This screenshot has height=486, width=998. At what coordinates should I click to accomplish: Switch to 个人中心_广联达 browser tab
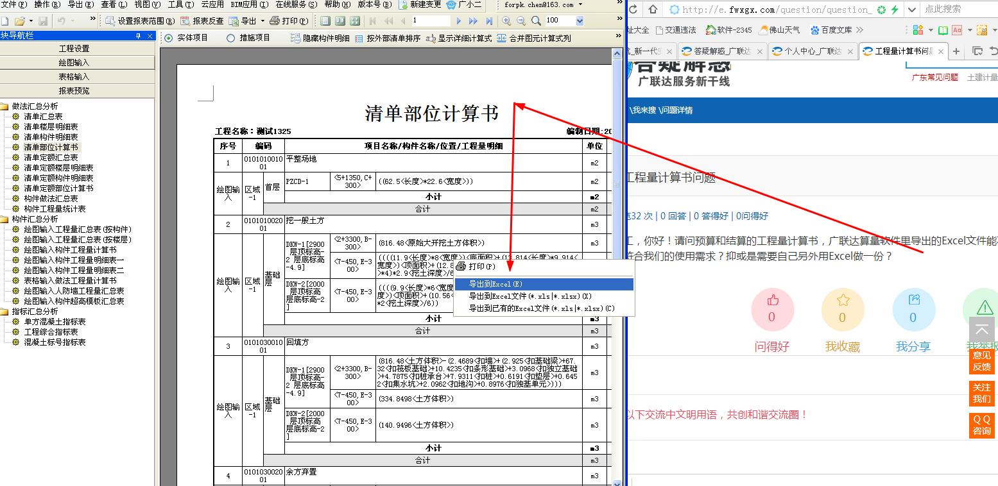(x=812, y=51)
